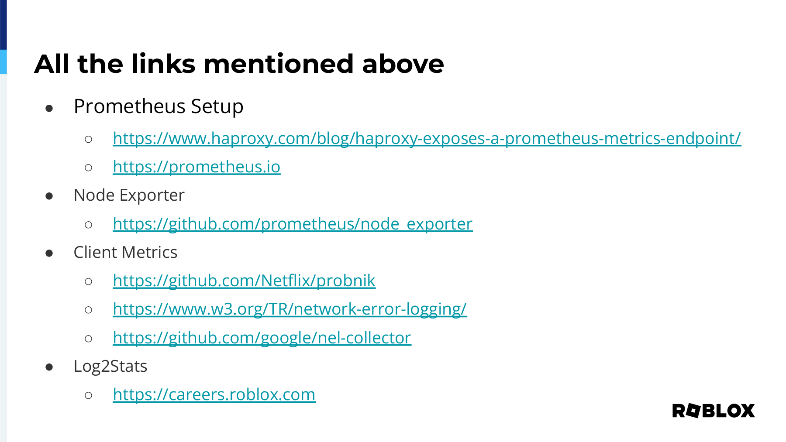This screenshot has height=442, width=786.
Task: Open the Netflix probnik GitHub link
Action: pyautogui.click(x=244, y=281)
